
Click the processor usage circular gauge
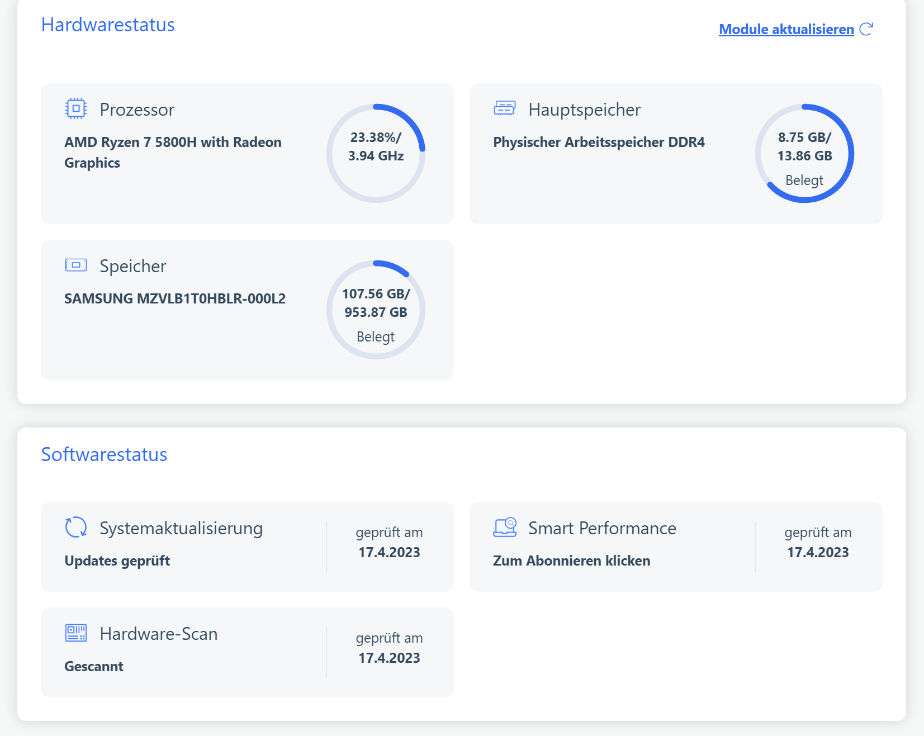pyautogui.click(x=376, y=153)
